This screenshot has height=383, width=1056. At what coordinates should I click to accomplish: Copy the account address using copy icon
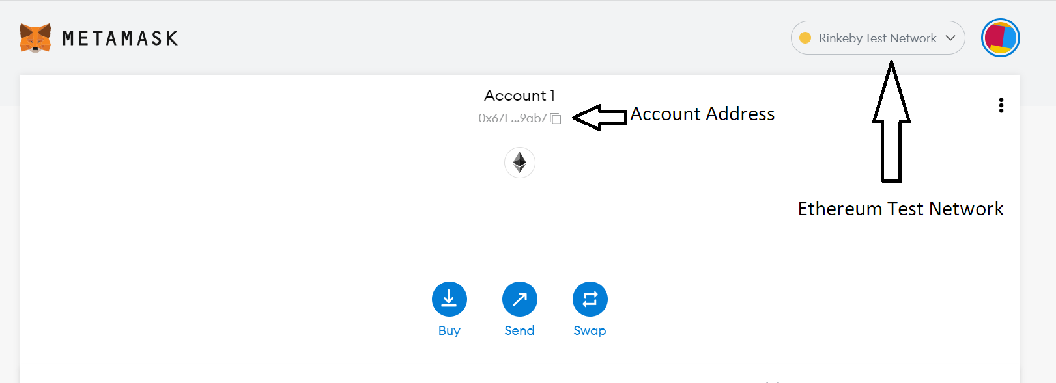point(556,119)
